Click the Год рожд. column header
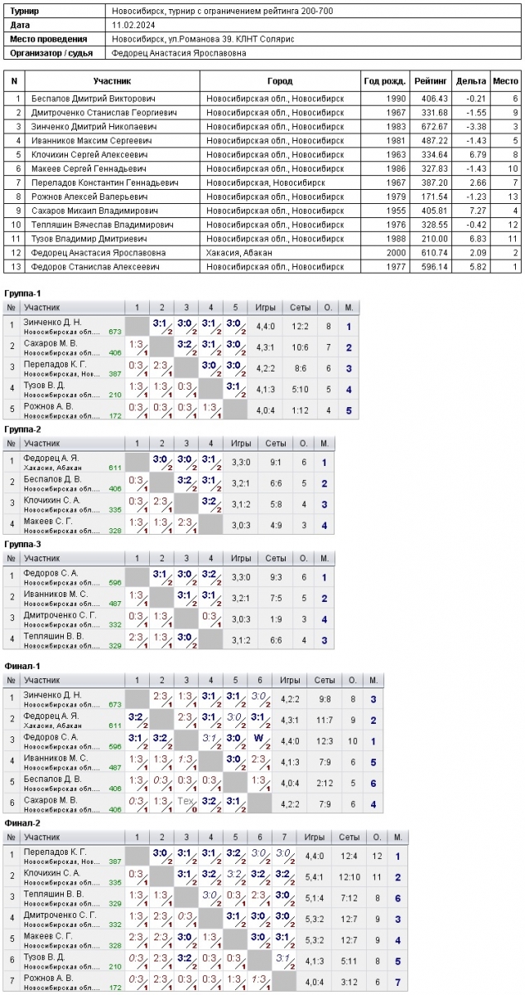Image resolution: width=525 pixels, height=995 pixels. 384,81
